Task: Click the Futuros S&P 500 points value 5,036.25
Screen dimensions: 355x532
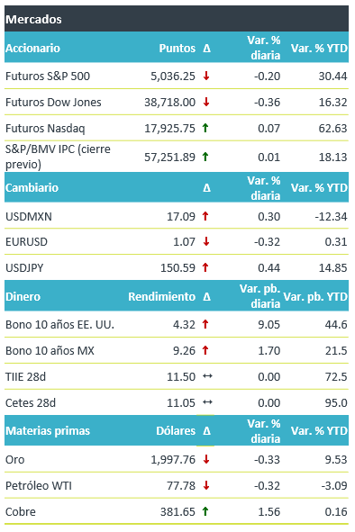Action: coord(173,76)
